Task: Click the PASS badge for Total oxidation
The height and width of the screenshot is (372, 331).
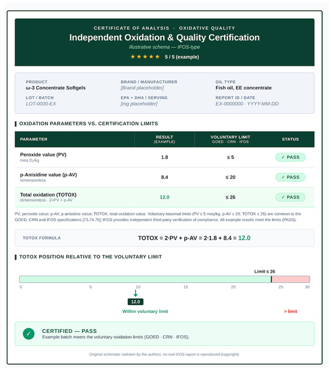Action: 290,197
